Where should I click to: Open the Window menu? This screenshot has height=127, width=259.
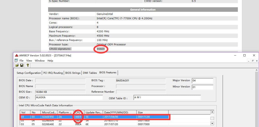tap(40, 61)
